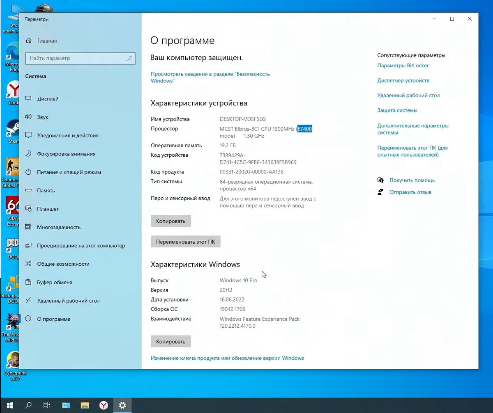Click the Питание и спящий режим power icon
This screenshot has height=413, width=493.
(28, 172)
